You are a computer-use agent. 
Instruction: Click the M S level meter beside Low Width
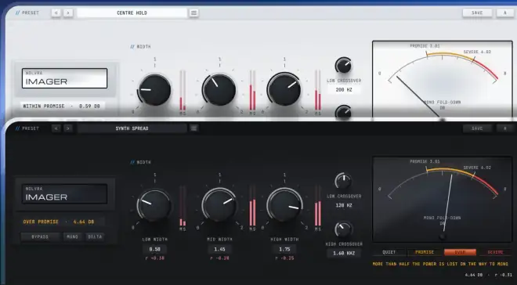click(x=183, y=208)
